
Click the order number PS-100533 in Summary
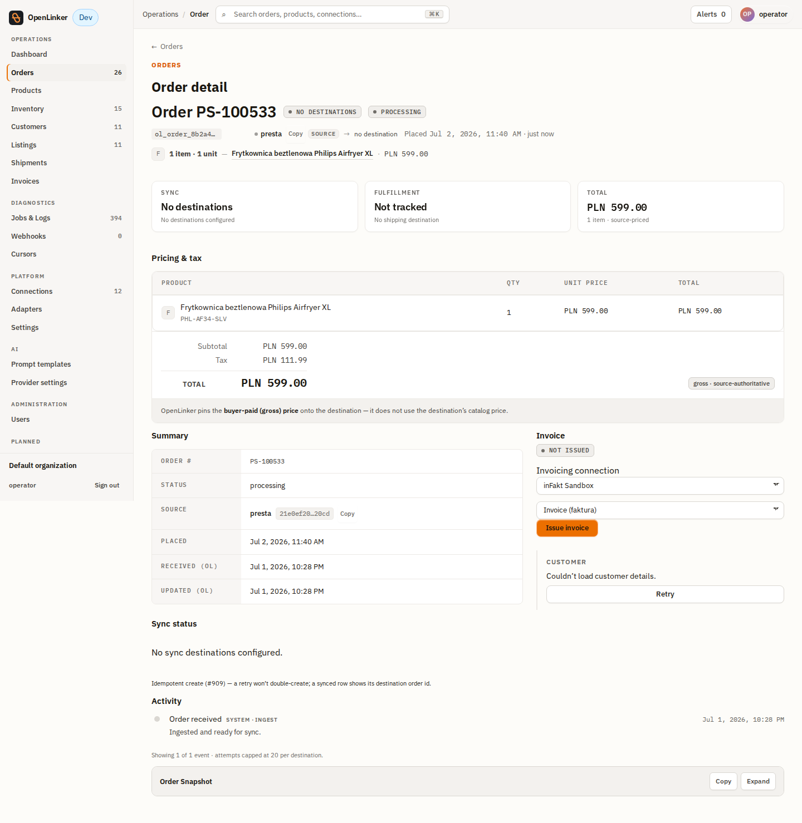point(267,462)
